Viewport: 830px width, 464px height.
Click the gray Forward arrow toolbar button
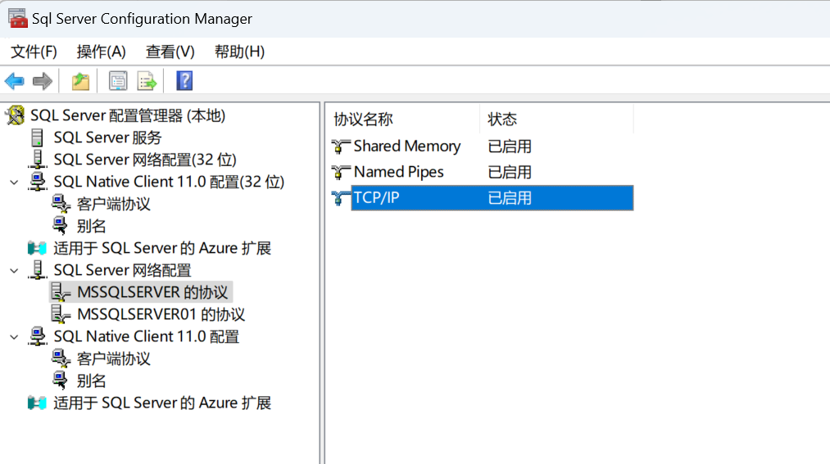[43, 81]
